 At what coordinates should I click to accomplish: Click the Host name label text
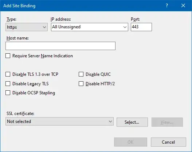tap(17, 38)
